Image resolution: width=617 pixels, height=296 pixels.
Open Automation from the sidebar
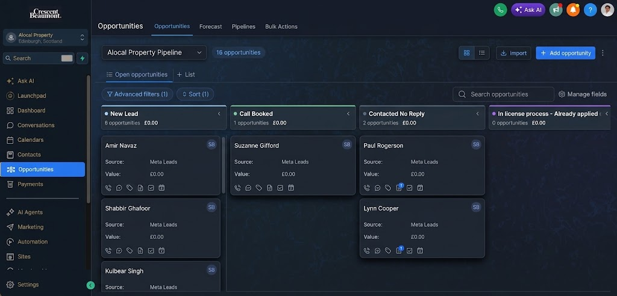tap(27, 242)
